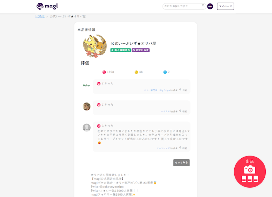Image resolution: width=272 pixels, height=197 pixels.
Task: Type in the なにをお探しですか search field
Action: pos(182,6)
